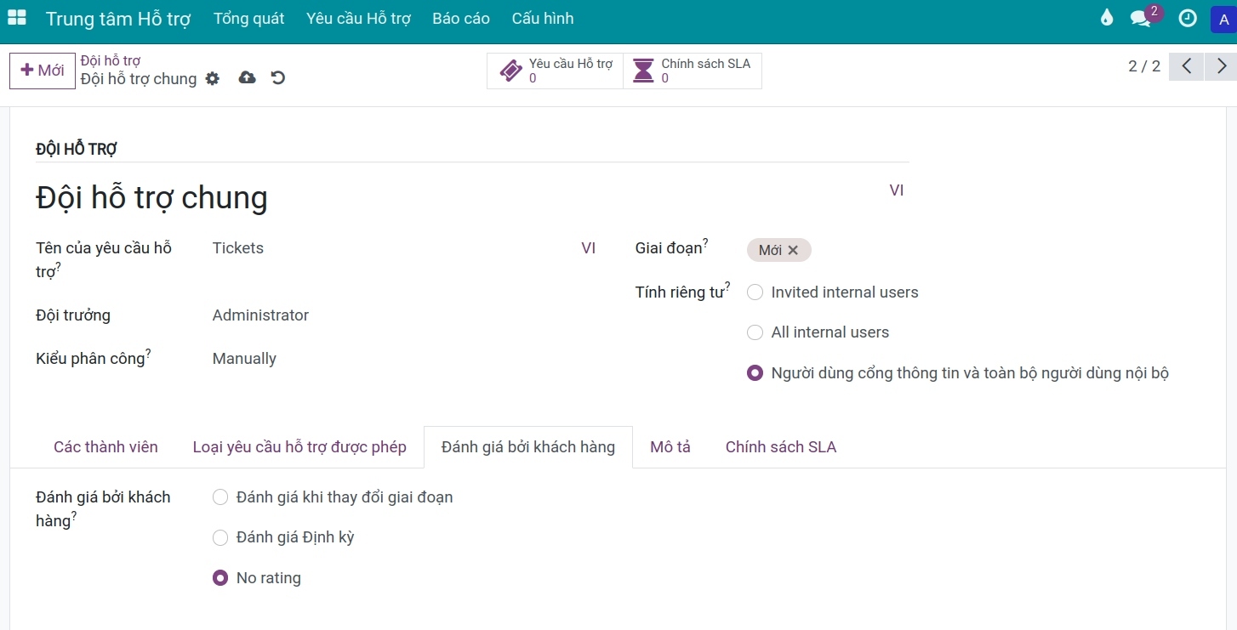Select the Đánh giá bởi khách hàng tab
Image resolution: width=1237 pixels, height=630 pixels.
pos(528,447)
